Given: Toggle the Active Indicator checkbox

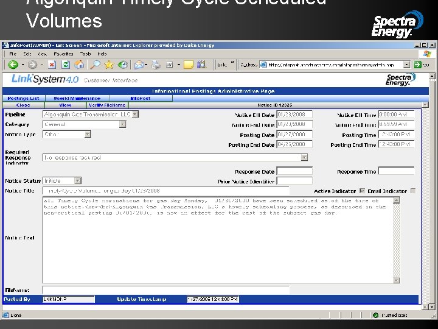Looking at the screenshot, I should (x=362, y=191).
